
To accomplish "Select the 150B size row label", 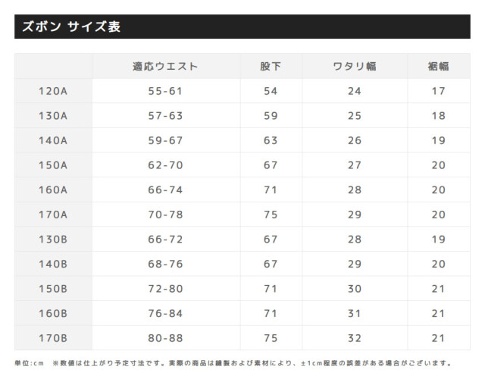I will coord(53,289).
